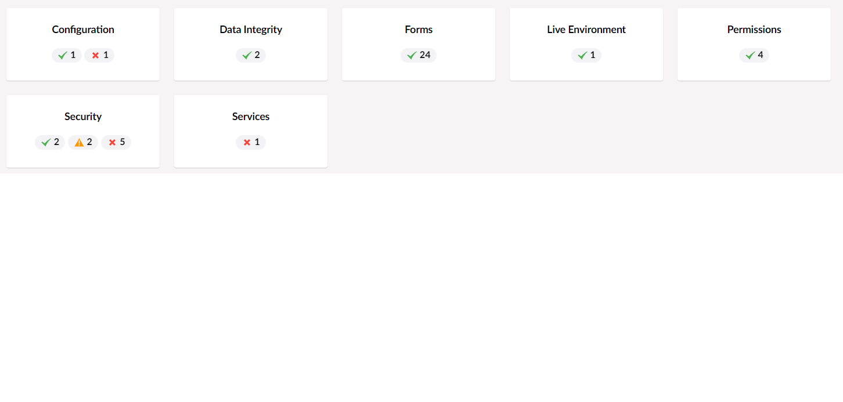The height and width of the screenshot is (402, 843).
Task: Click the green checkmark badge in Data Integrity
Action: [x=251, y=55]
